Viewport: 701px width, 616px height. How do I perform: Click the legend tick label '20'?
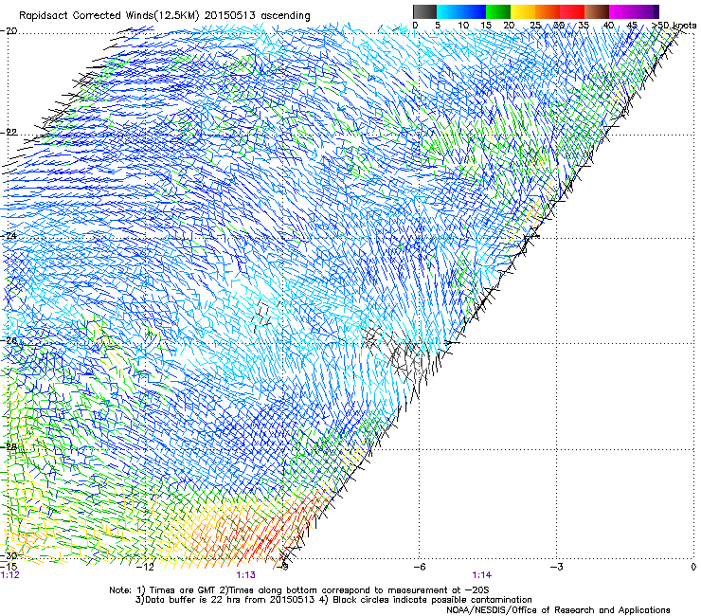[509, 26]
